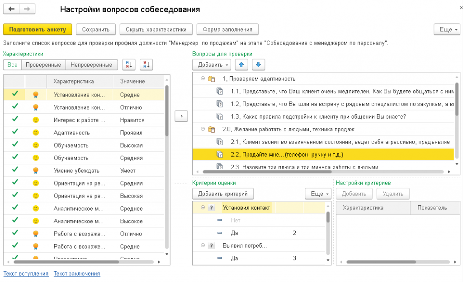Sort characteristics in descending order
This screenshot has width=463, height=282.
click(x=146, y=65)
